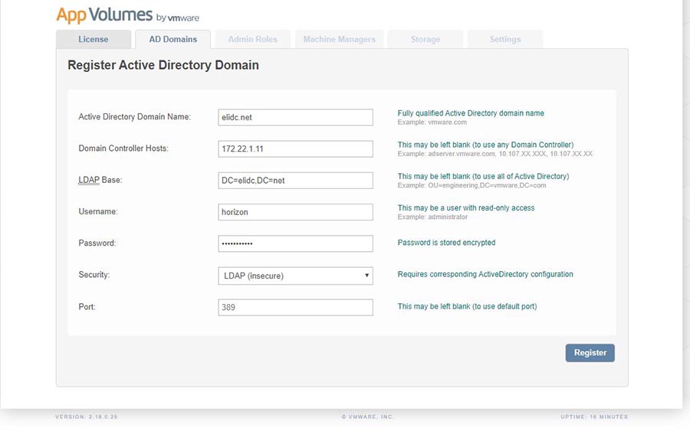
Task: Click into the Password field
Action: [295, 243]
